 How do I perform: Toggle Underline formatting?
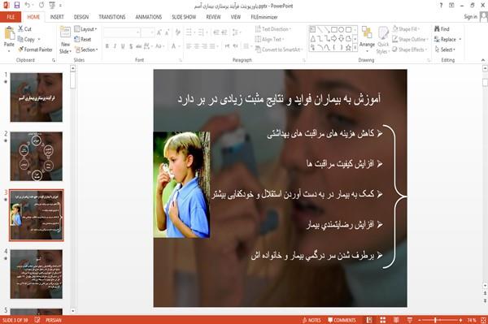[123, 46]
